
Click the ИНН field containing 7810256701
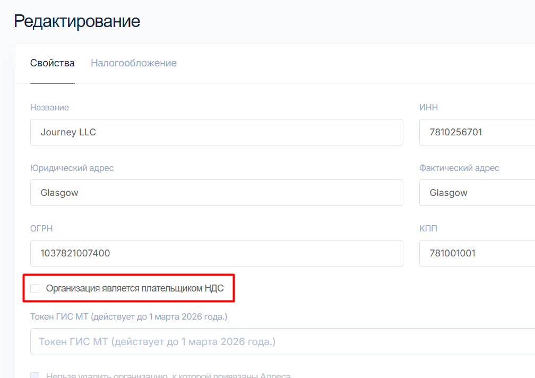[477, 132]
